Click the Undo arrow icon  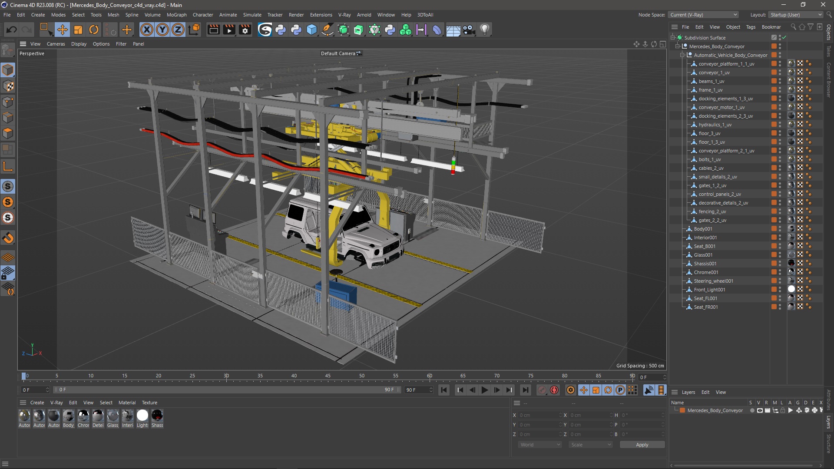coord(12,30)
